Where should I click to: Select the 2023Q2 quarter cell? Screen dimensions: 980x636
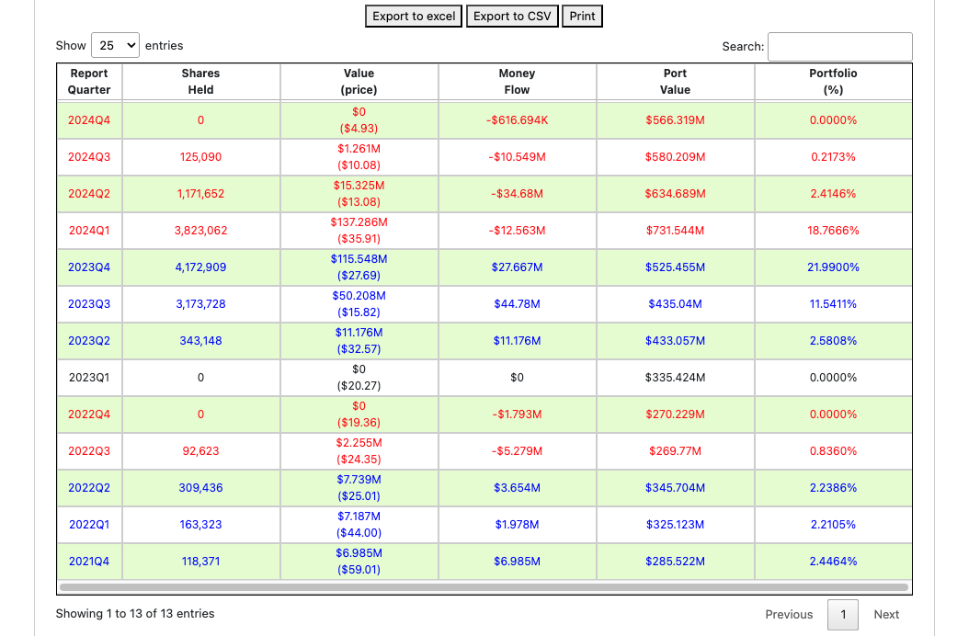tap(89, 341)
